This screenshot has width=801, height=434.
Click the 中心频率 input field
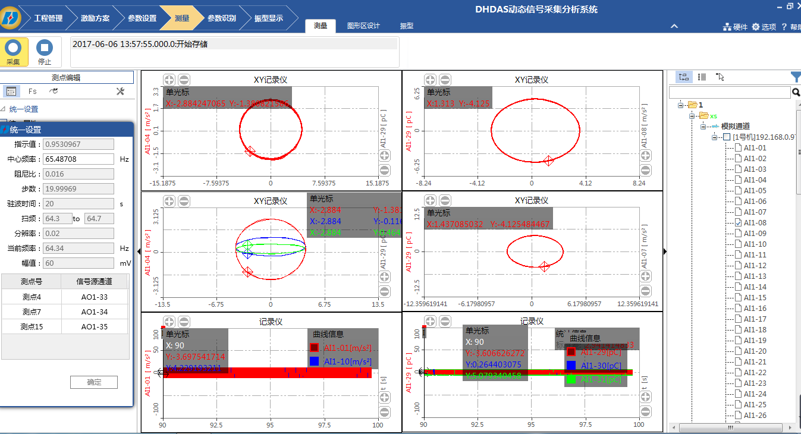point(78,159)
